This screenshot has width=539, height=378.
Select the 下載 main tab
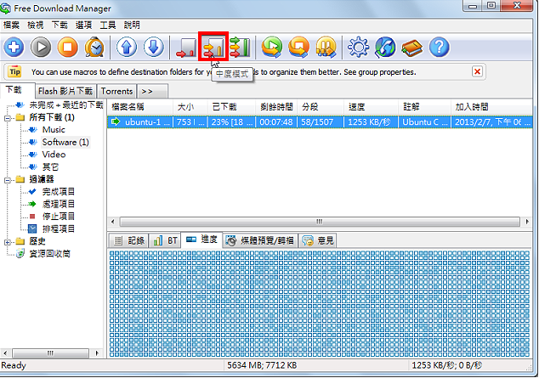pos(17,90)
